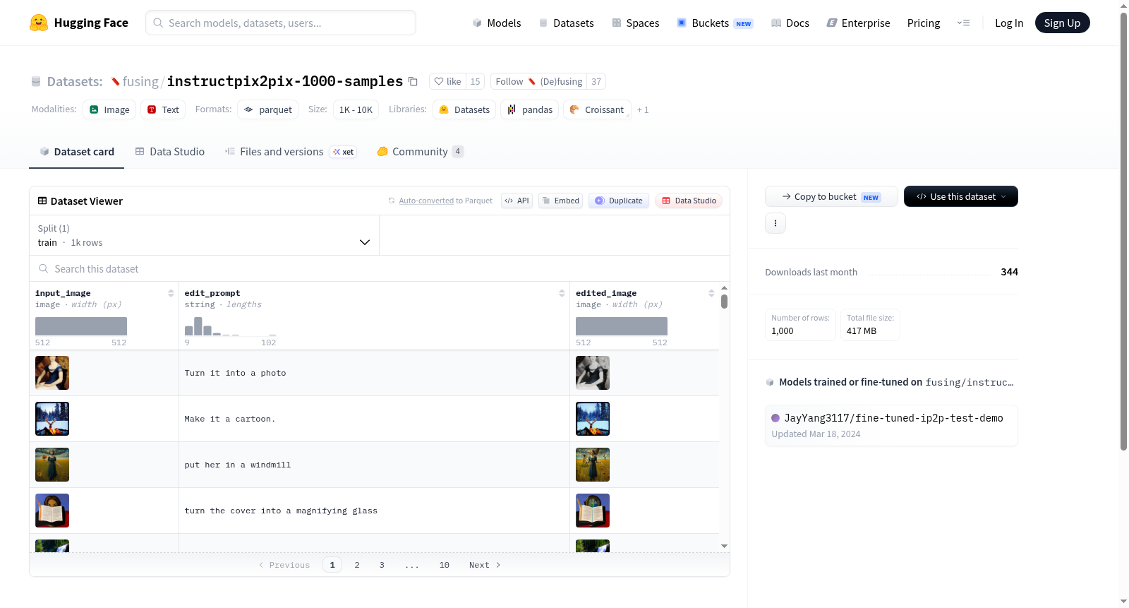
Task: Expand the Split train dropdown
Action: (x=204, y=235)
